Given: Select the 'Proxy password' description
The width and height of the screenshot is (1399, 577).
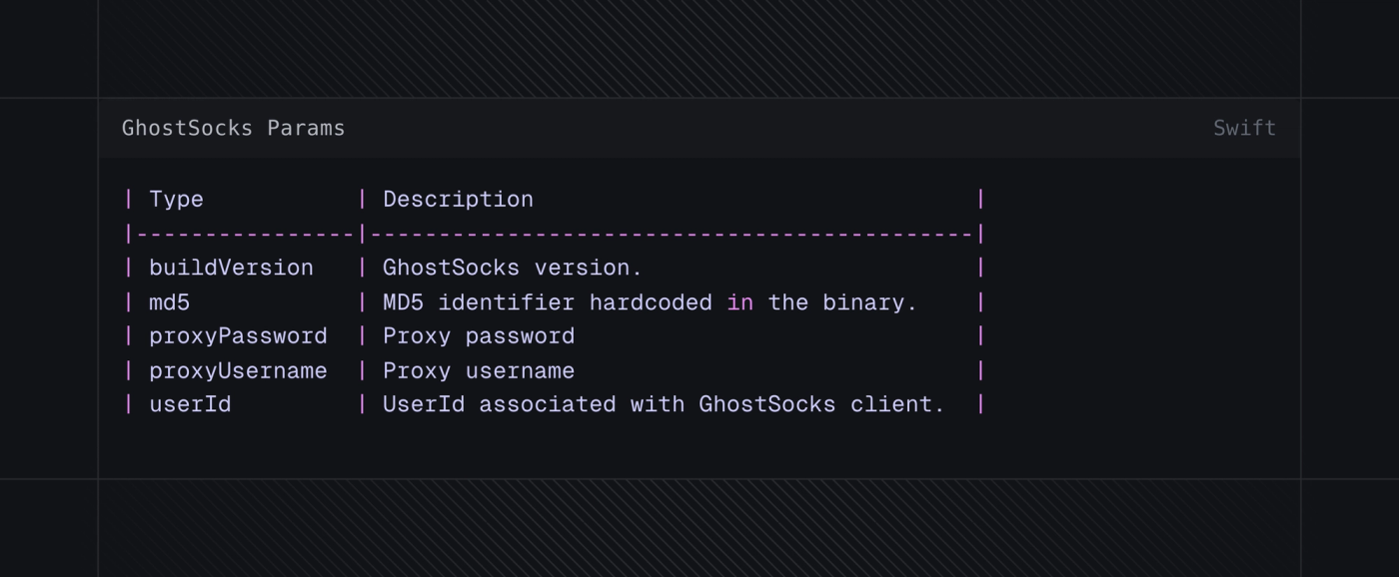Looking at the screenshot, I should (479, 336).
